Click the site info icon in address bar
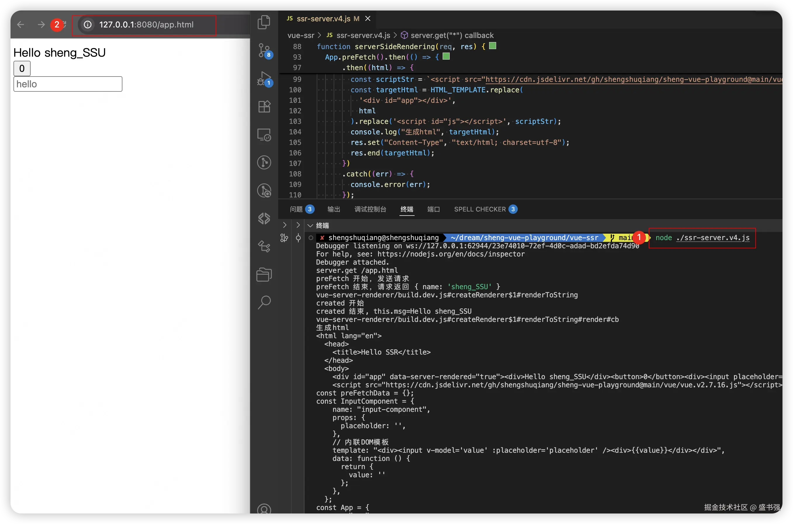The image size is (793, 524). 88,25
